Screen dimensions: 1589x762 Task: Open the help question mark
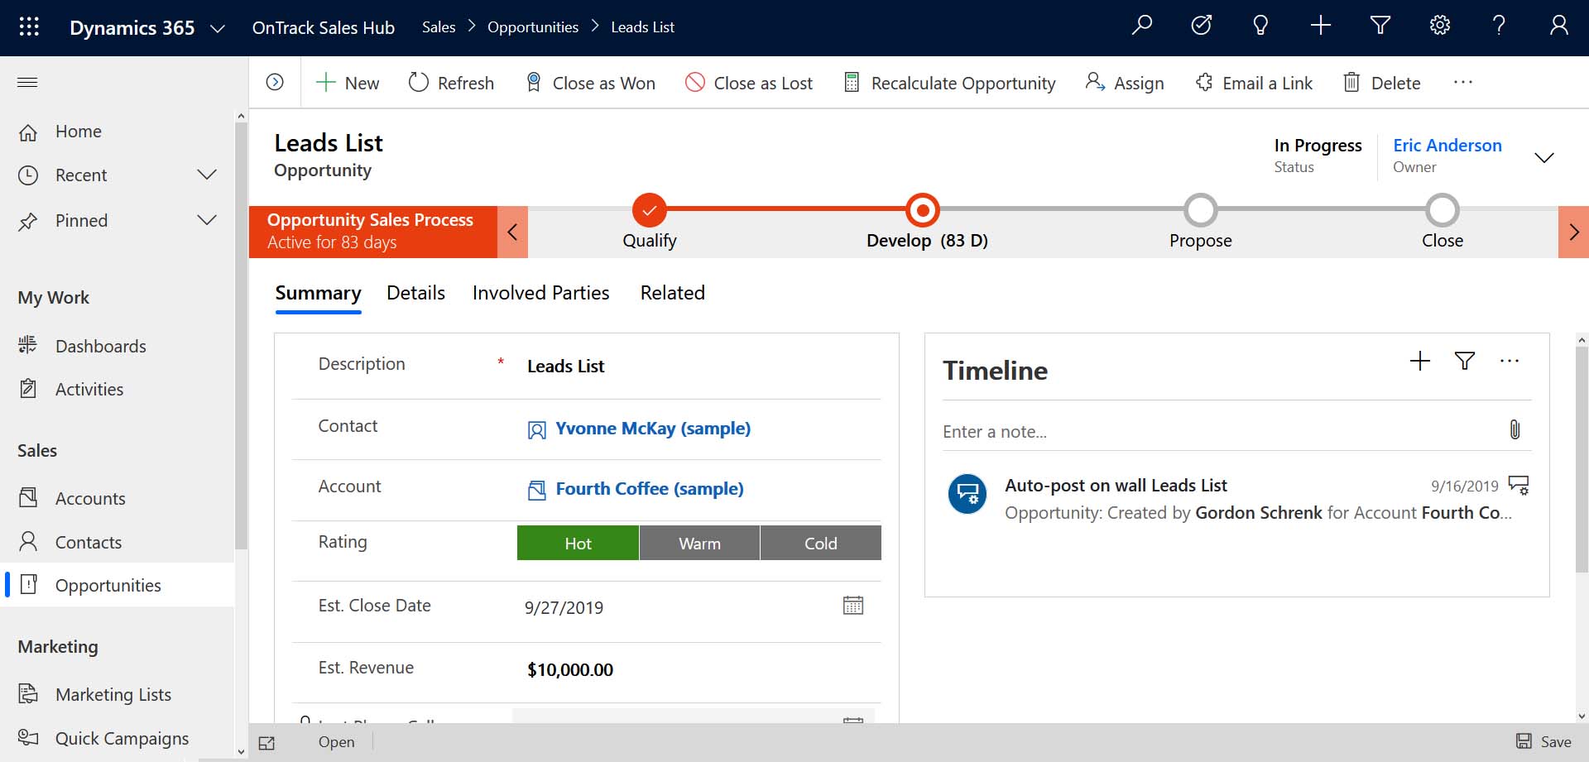tap(1499, 26)
